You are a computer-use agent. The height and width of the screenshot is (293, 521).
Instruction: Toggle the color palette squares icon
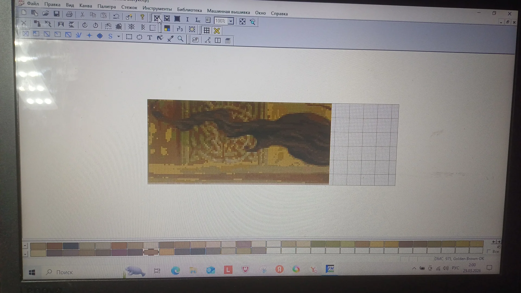click(x=167, y=28)
